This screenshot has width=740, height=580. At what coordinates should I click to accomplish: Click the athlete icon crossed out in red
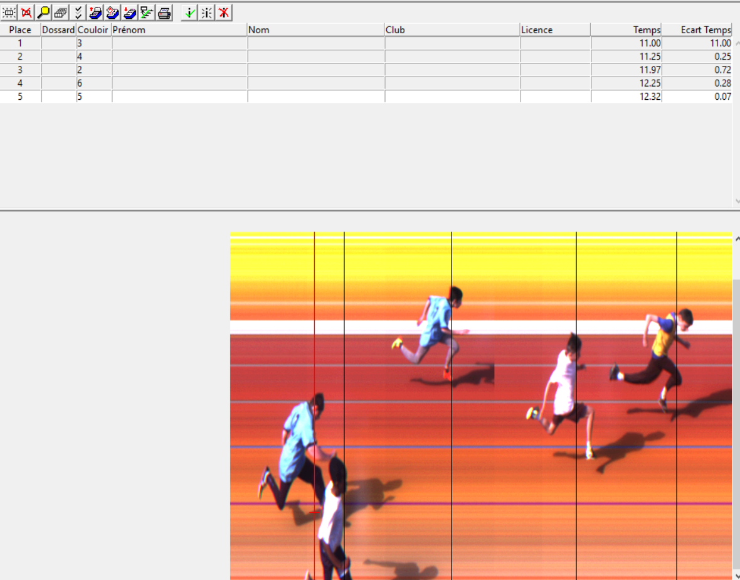[x=224, y=13]
